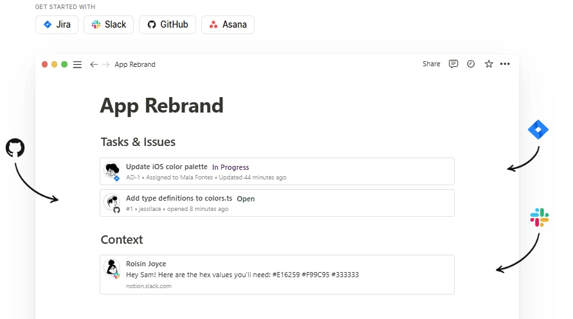
Task: Open the three-dot more options menu
Action: click(505, 64)
